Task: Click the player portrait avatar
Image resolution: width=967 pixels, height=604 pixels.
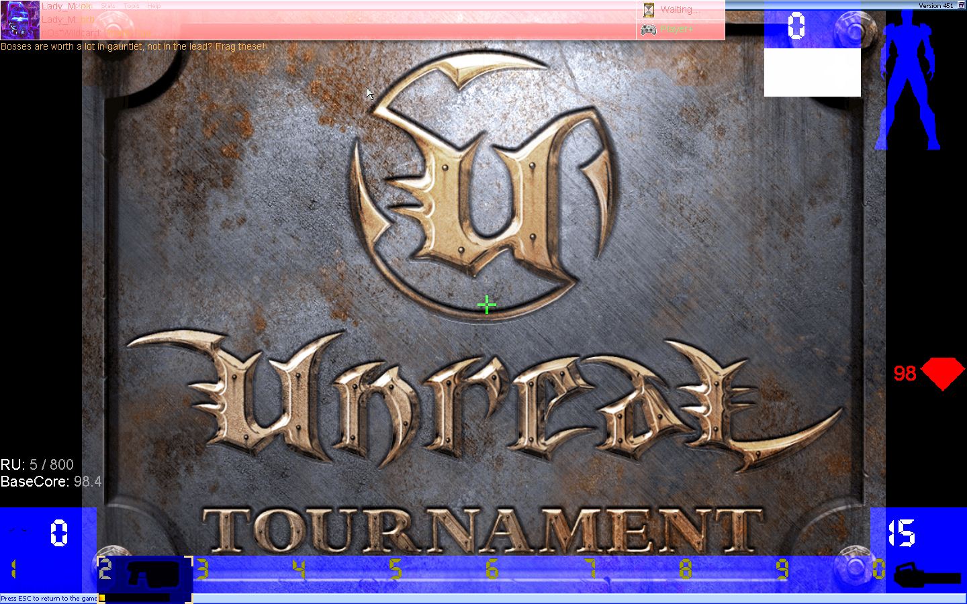Action: [x=20, y=20]
